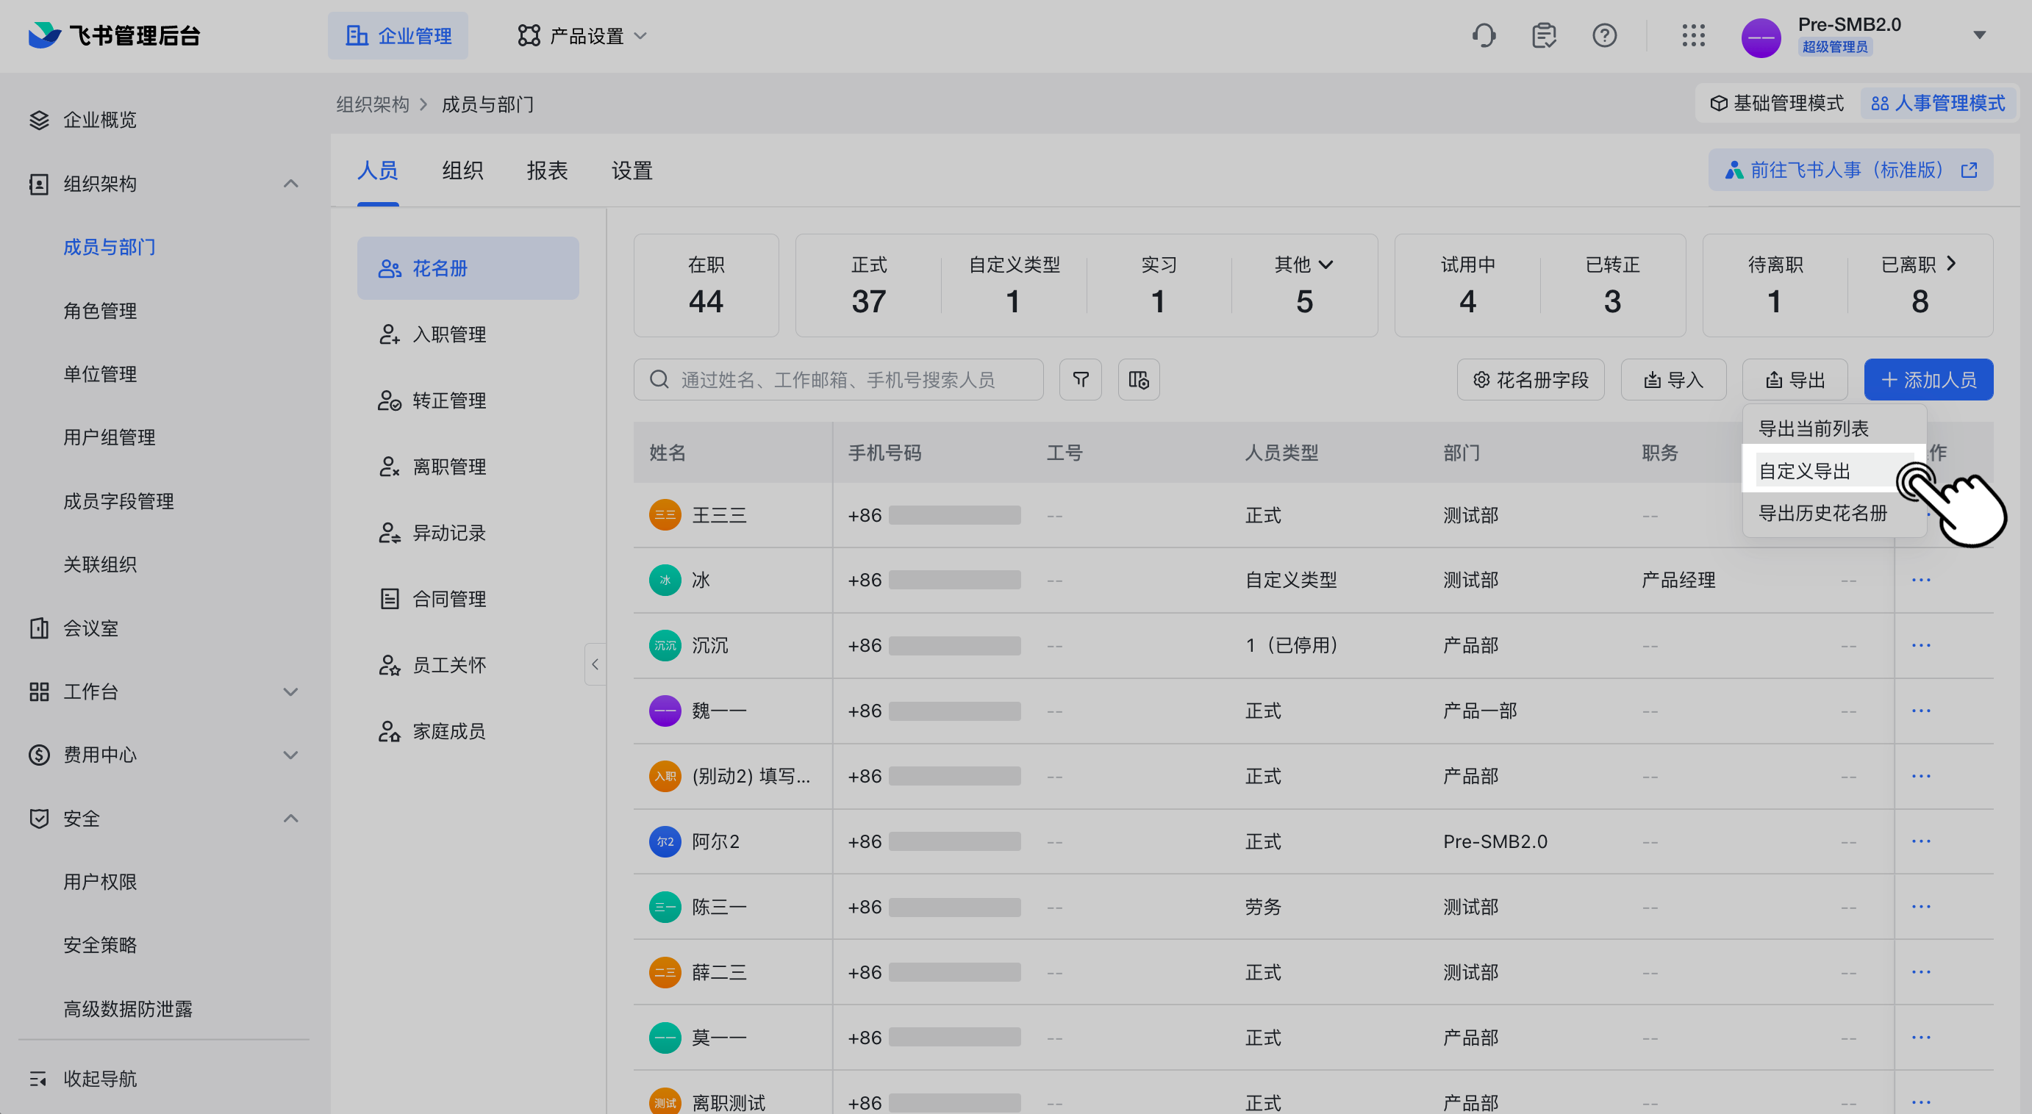Switch to 基础管理模式
The height and width of the screenshot is (1114, 2032).
1777,104
